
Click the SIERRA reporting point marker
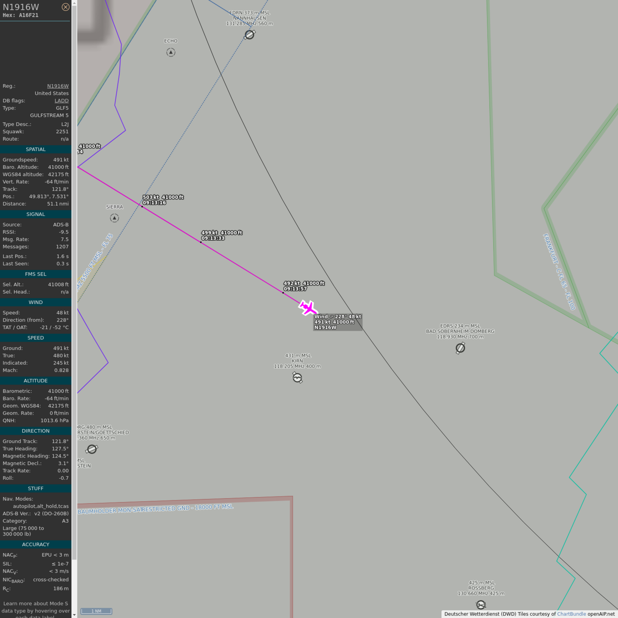[114, 218]
